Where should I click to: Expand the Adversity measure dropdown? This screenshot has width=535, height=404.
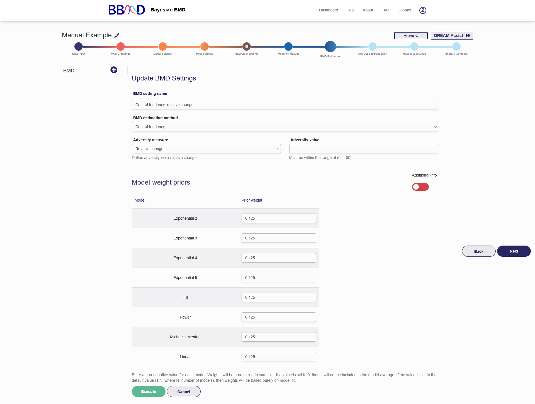pos(206,149)
